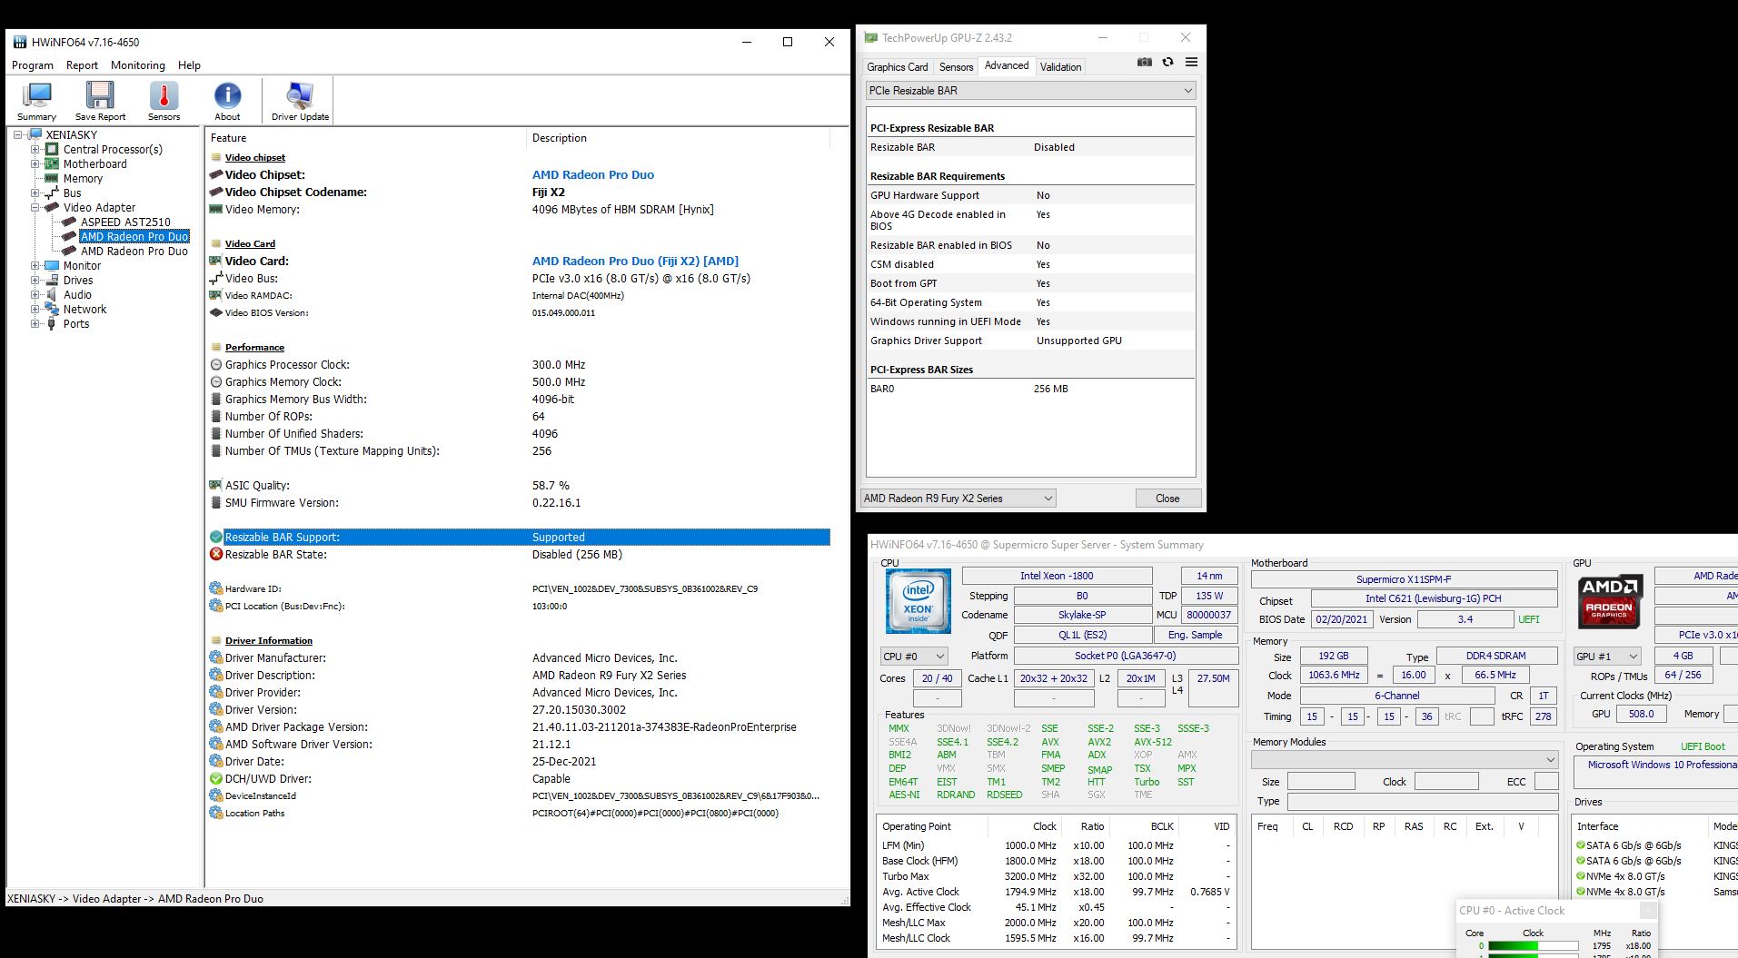Select highlighted AMD Radeon Pro Duo tree entry
1738x958 pixels.
pos(134,236)
